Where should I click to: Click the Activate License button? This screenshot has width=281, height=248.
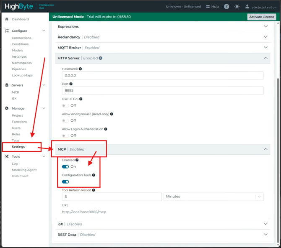262,17
